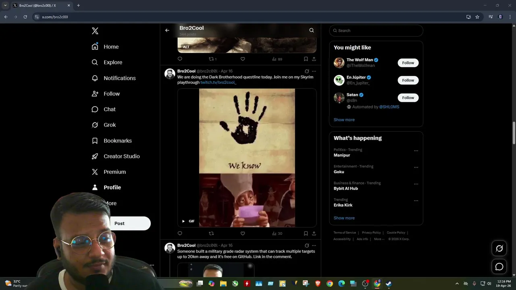Repost the post with 89 views

click(x=212, y=59)
